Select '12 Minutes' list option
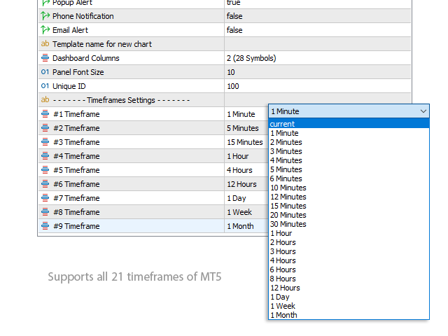 click(349, 197)
